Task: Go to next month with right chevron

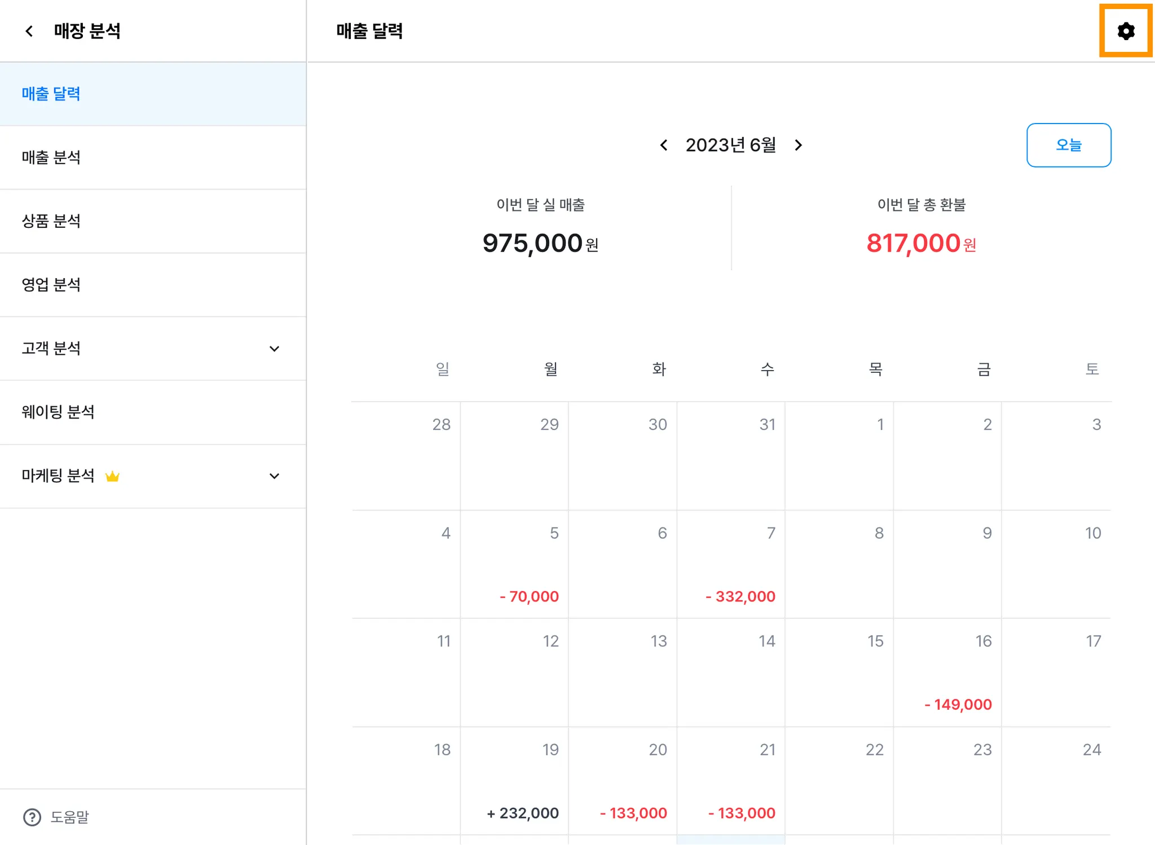Action: click(798, 146)
